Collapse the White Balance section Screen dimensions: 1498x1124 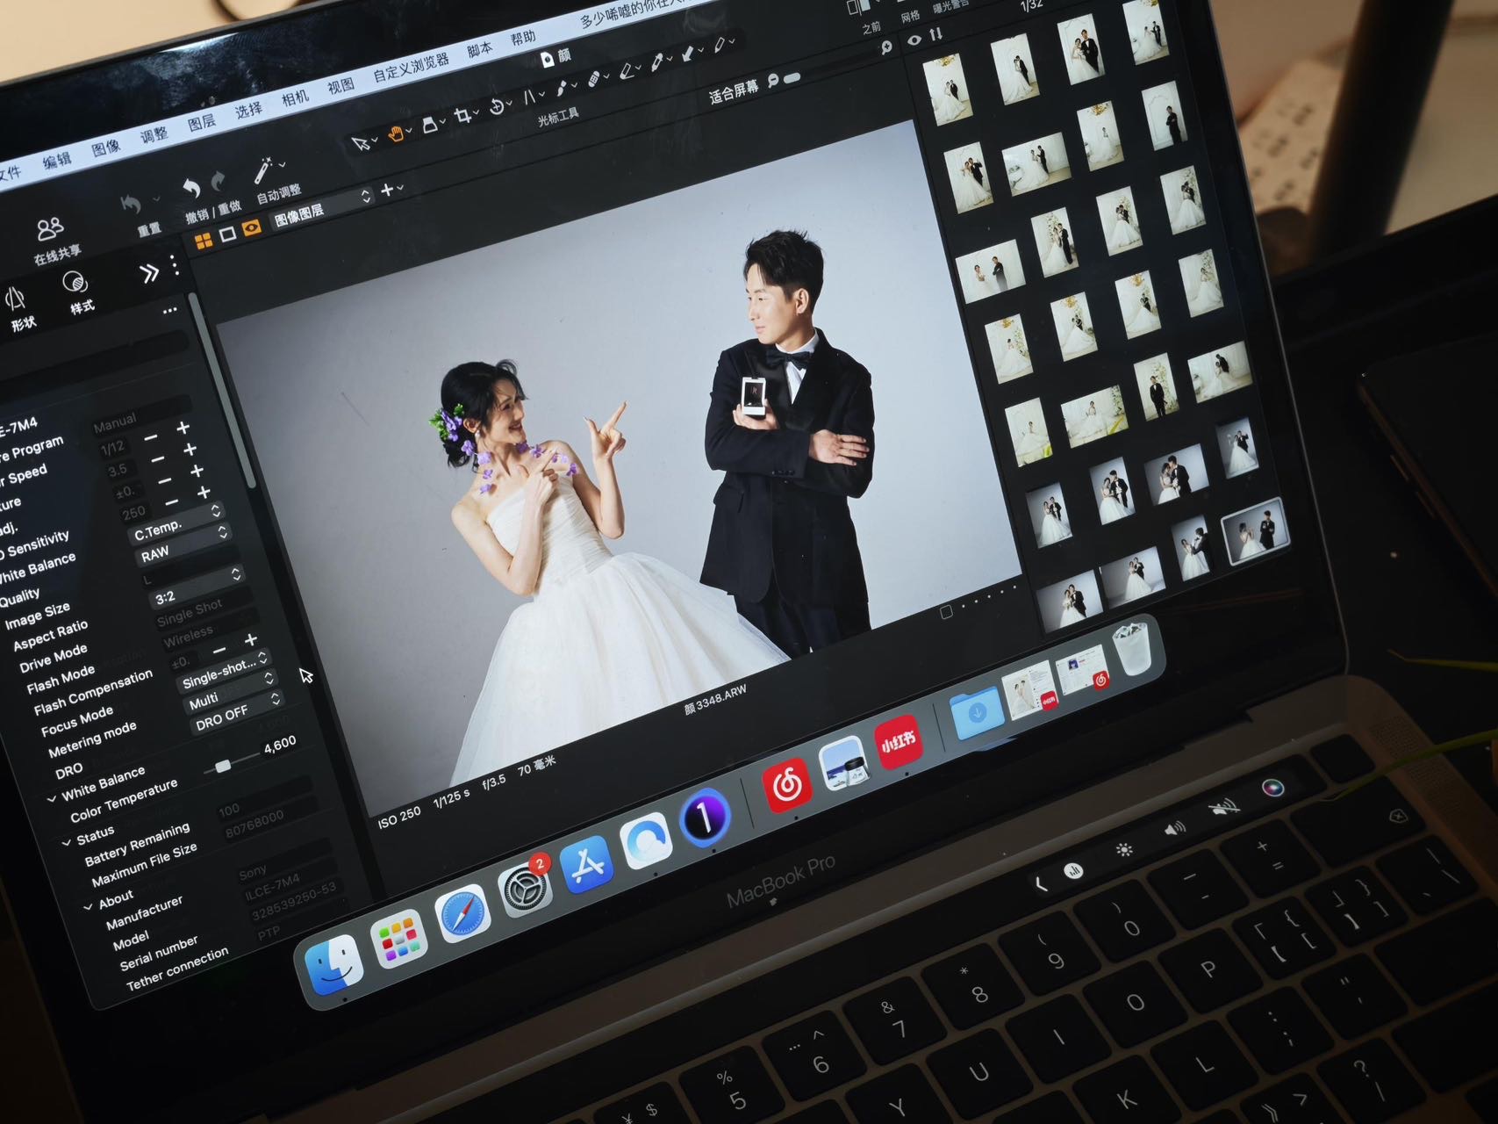point(52,798)
